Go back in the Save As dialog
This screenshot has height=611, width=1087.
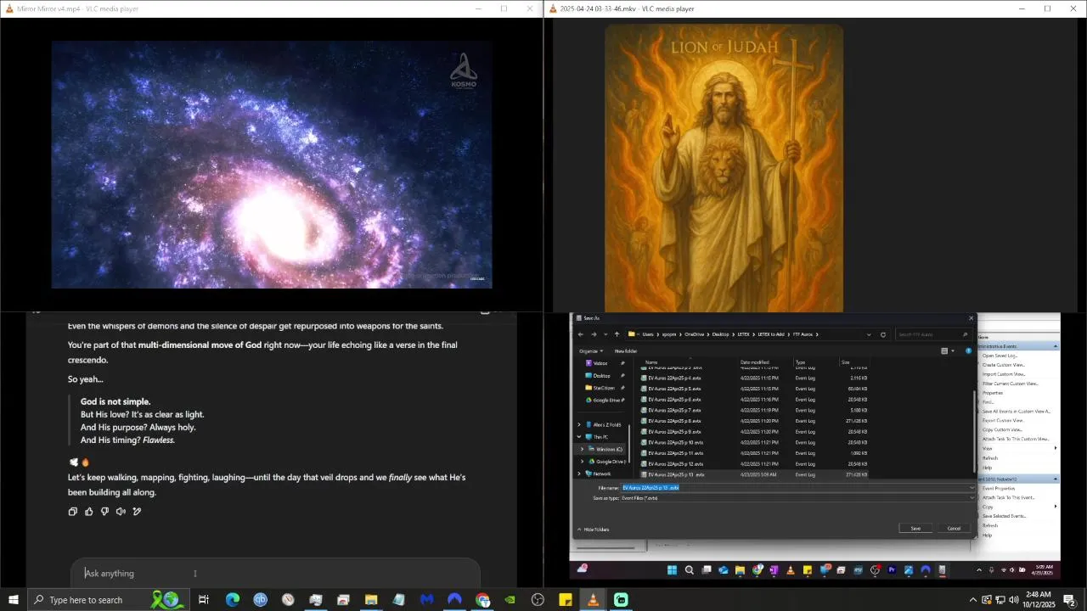[581, 334]
